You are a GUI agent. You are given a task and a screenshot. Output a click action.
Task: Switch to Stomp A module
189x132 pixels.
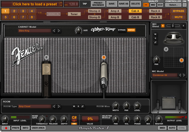point(95,11)
